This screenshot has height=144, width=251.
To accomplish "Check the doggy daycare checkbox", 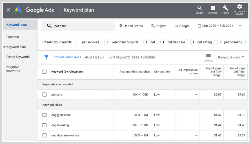I will pyautogui.click(x=45, y=115).
